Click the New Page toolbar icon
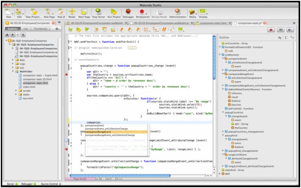 [x=49, y=12]
